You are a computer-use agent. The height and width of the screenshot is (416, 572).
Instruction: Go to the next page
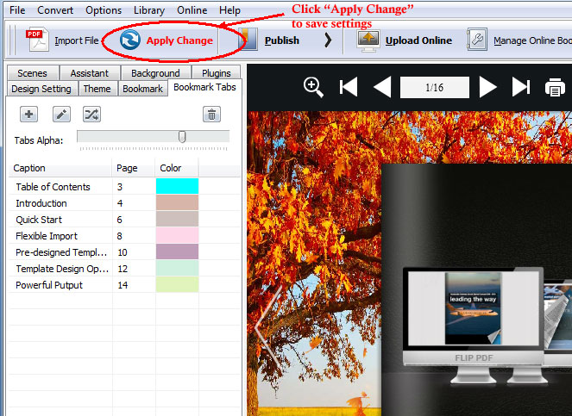(487, 88)
